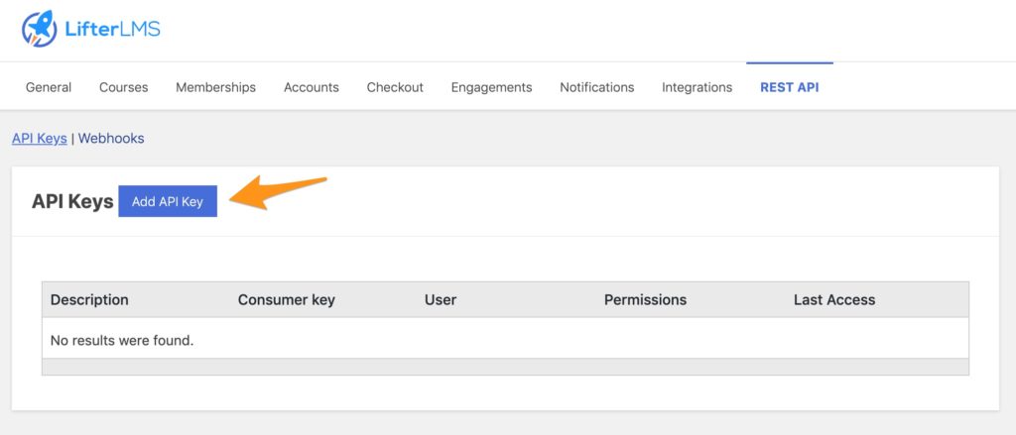
Task: Click the LifterLMS rocket logo icon
Action: [x=39, y=29]
